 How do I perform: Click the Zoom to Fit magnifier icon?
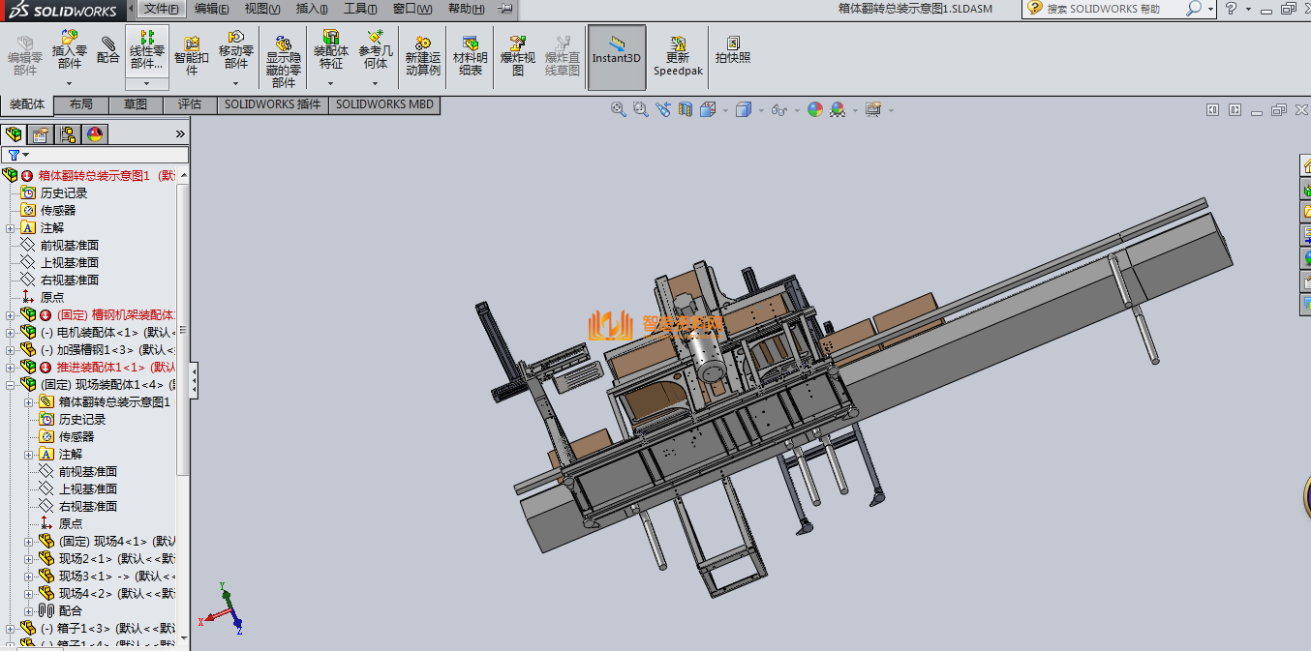[618, 110]
